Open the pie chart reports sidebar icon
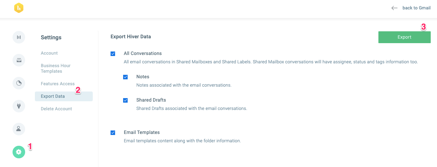The height and width of the screenshot is (167, 437). (x=19, y=83)
